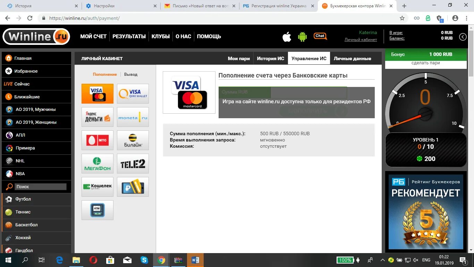This screenshot has height=267, width=474.
Task: Go to Главная in sidebar
Action: tap(36, 58)
